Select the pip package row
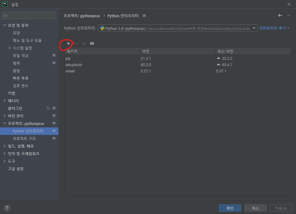 click(177, 58)
